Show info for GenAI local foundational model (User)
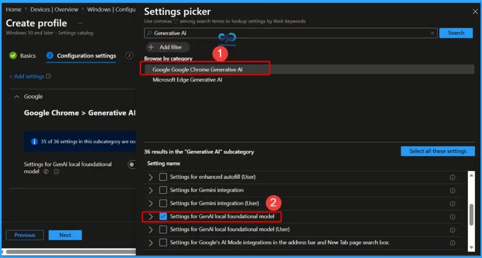The width and height of the screenshot is (482, 258). coord(452,230)
